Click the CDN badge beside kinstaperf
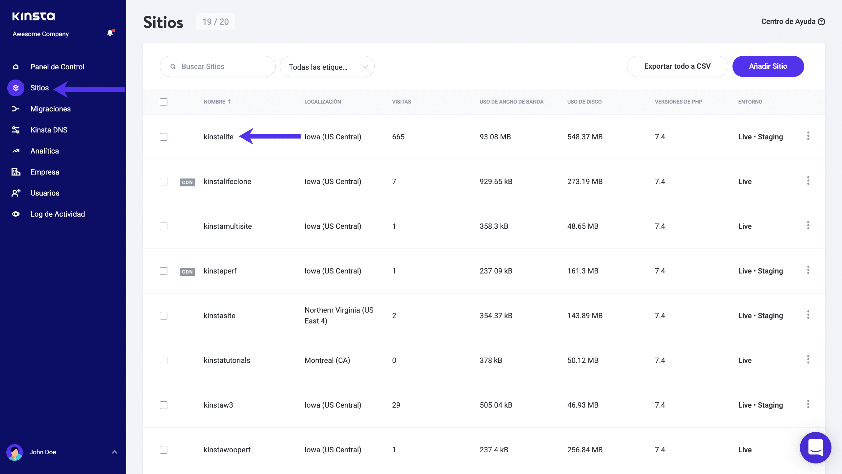Screen dimensions: 842x474 [187, 272]
